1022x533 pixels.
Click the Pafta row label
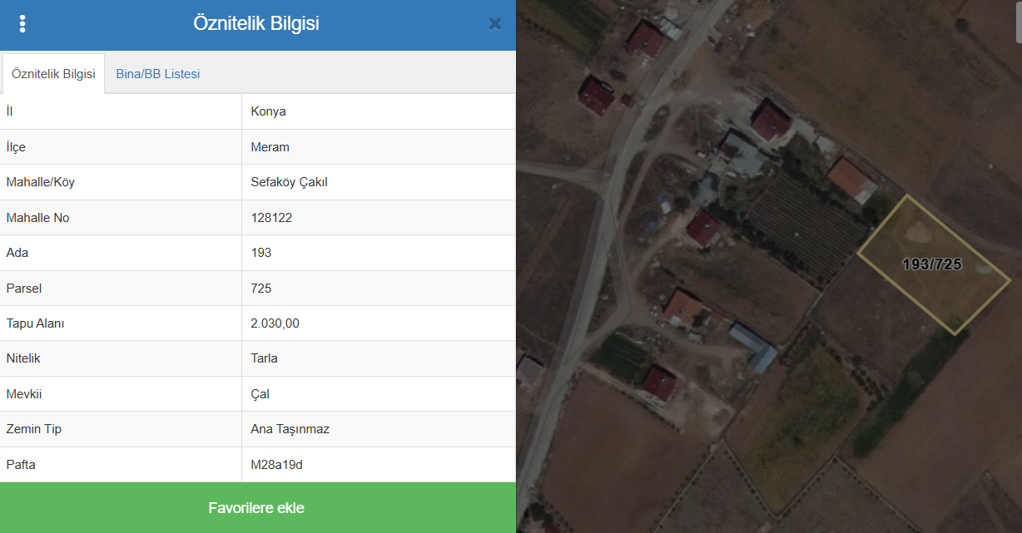click(21, 465)
